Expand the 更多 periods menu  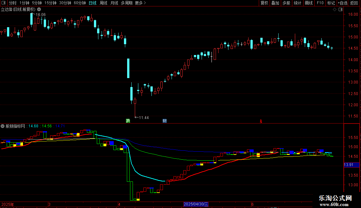click(x=140, y=3)
